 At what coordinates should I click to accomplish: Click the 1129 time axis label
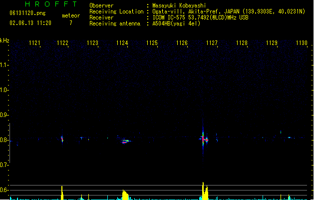click(x=272, y=43)
